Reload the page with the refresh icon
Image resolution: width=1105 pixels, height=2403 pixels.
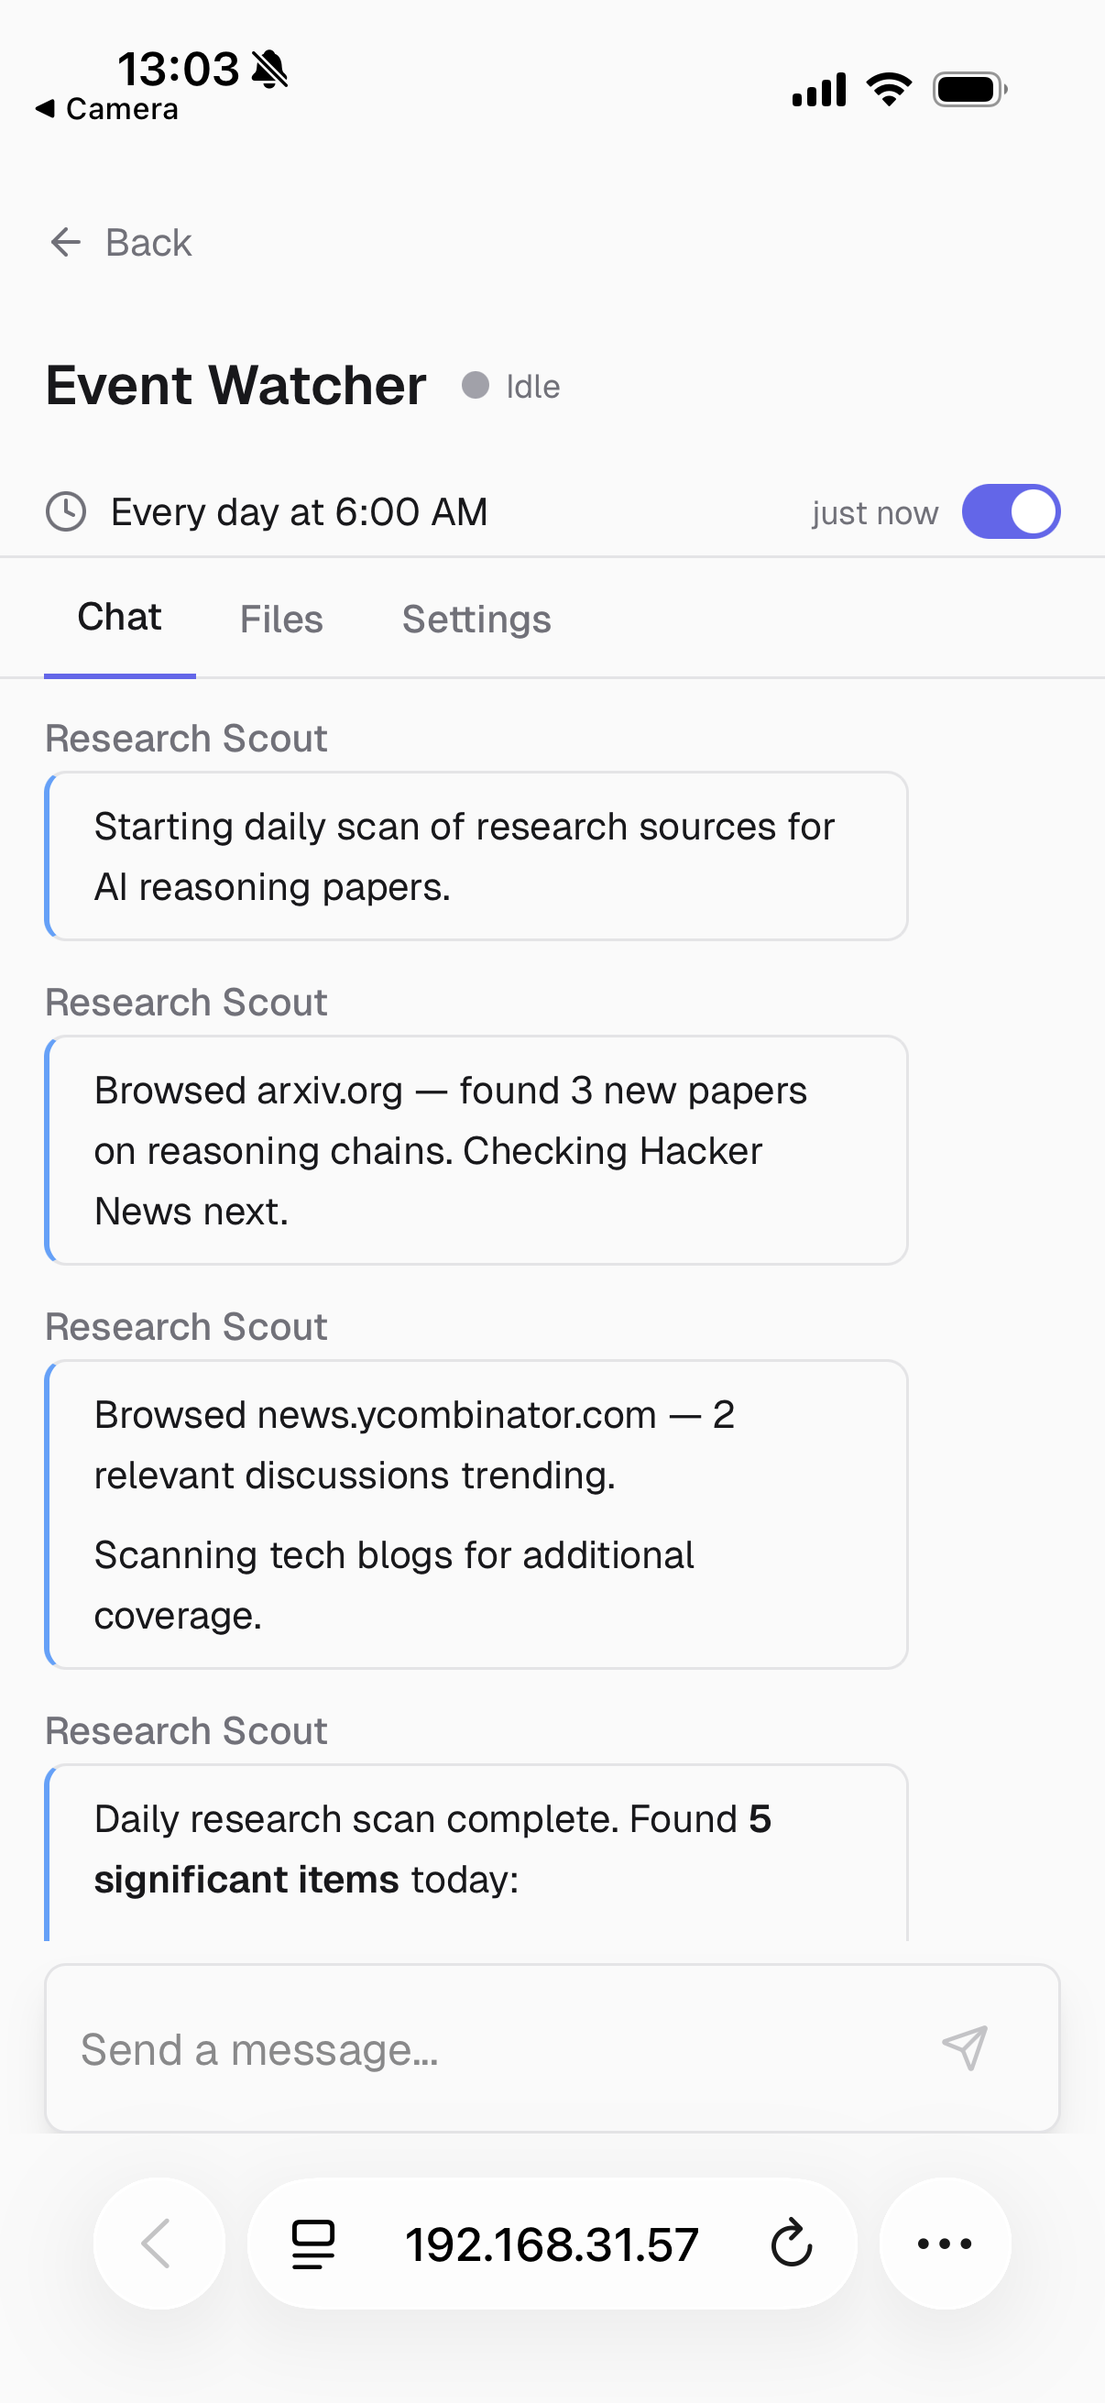(790, 2244)
